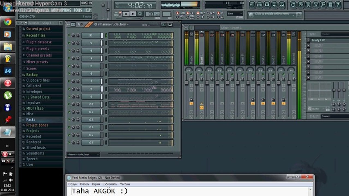Open the TOOLS menu
The width and height of the screenshot is (349, 196).
(x=78, y=10)
